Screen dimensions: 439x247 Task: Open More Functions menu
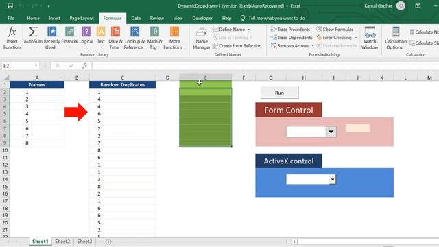(x=174, y=38)
